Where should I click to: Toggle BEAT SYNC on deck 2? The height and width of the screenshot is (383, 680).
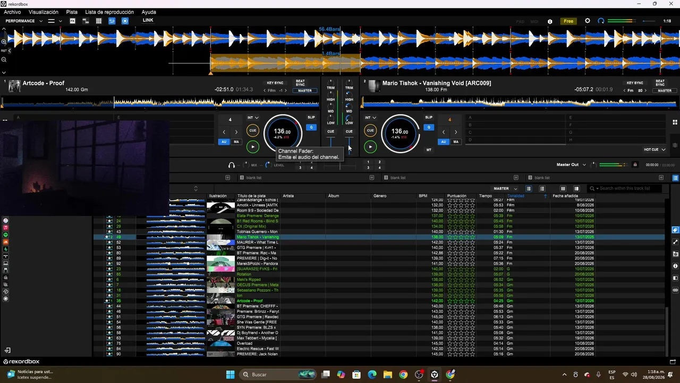click(x=660, y=83)
